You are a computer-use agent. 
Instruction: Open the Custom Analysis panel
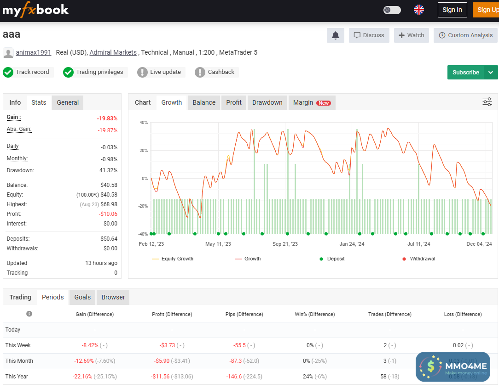pyautogui.click(x=465, y=35)
